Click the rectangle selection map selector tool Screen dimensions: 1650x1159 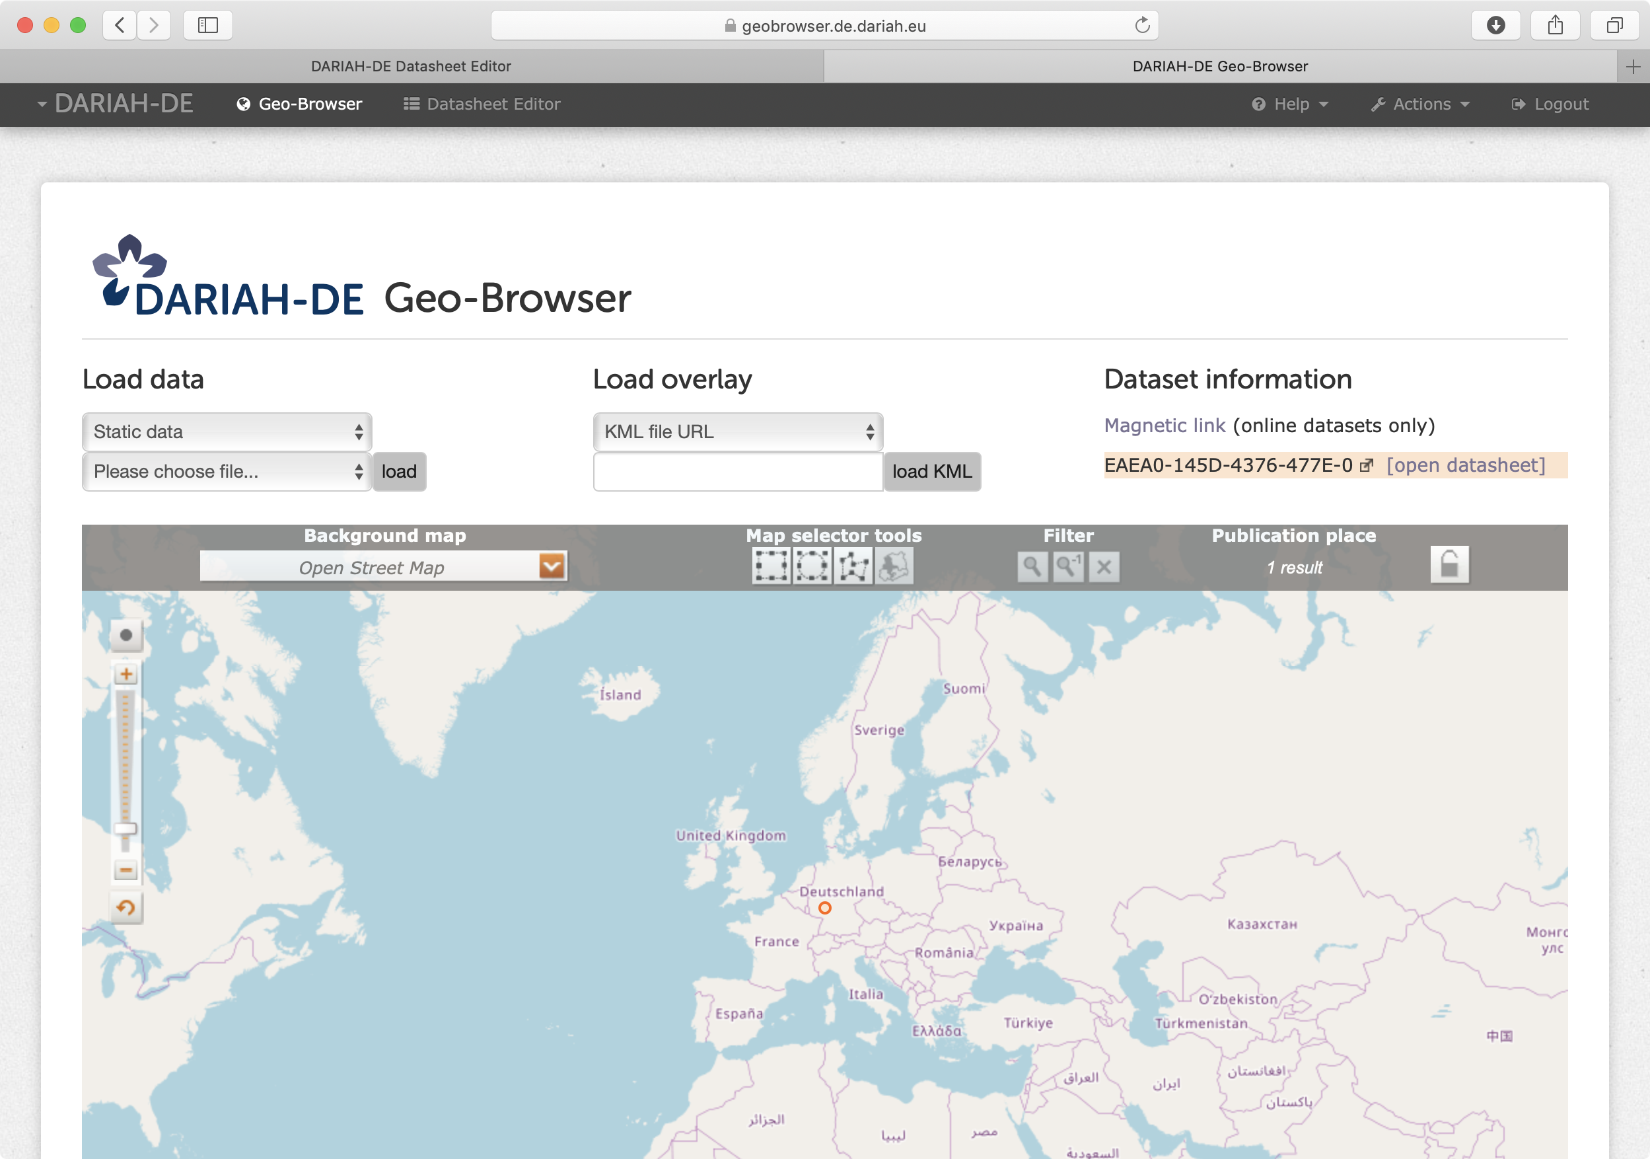click(x=769, y=564)
